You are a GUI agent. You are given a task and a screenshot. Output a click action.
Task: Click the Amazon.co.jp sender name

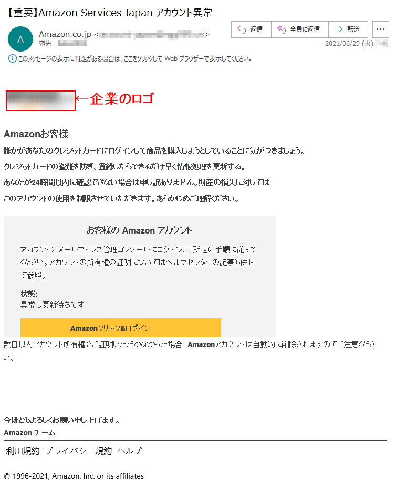coord(65,34)
